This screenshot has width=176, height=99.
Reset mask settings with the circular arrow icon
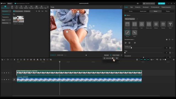point(169,40)
